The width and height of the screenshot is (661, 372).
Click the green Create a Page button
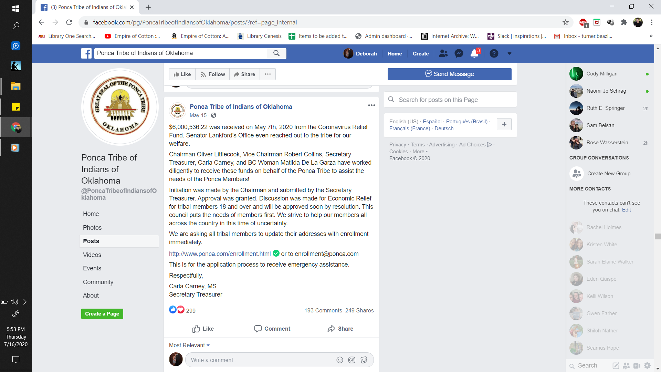point(102,314)
